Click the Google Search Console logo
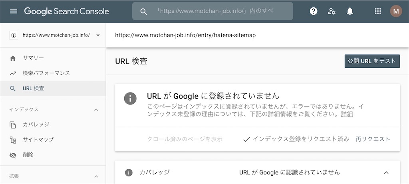Image resolution: width=409 pixels, height=184 pixels. coord(67,11)
